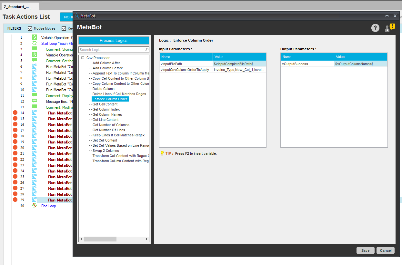Select the Get Column Names logic
Screen dimensions: 402x265
[107, 114]
